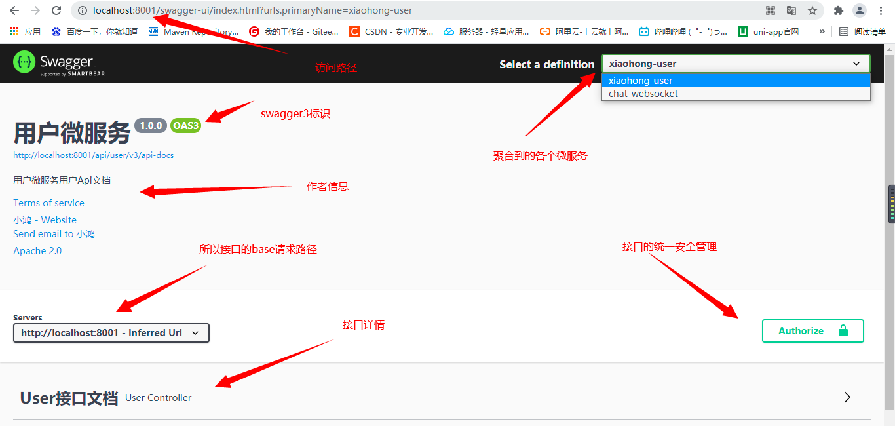Click the CSDN bookmark icon

(353, 31)
